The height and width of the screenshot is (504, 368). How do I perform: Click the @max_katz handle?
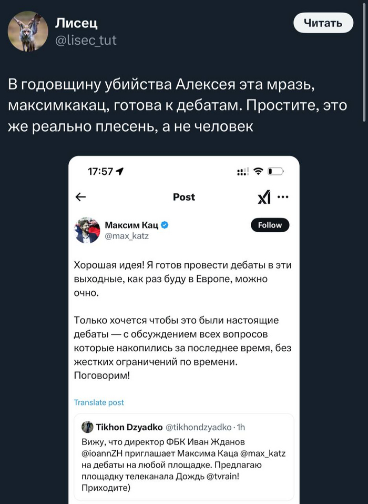[126, 236]
